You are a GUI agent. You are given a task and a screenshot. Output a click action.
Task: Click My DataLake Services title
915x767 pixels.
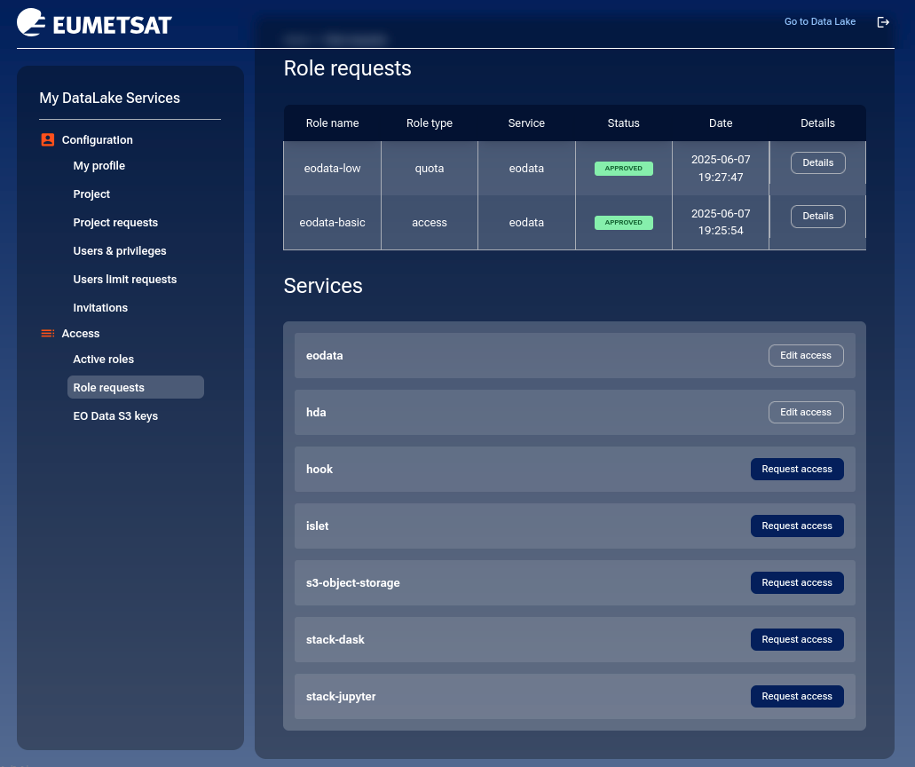click(110, 98)
